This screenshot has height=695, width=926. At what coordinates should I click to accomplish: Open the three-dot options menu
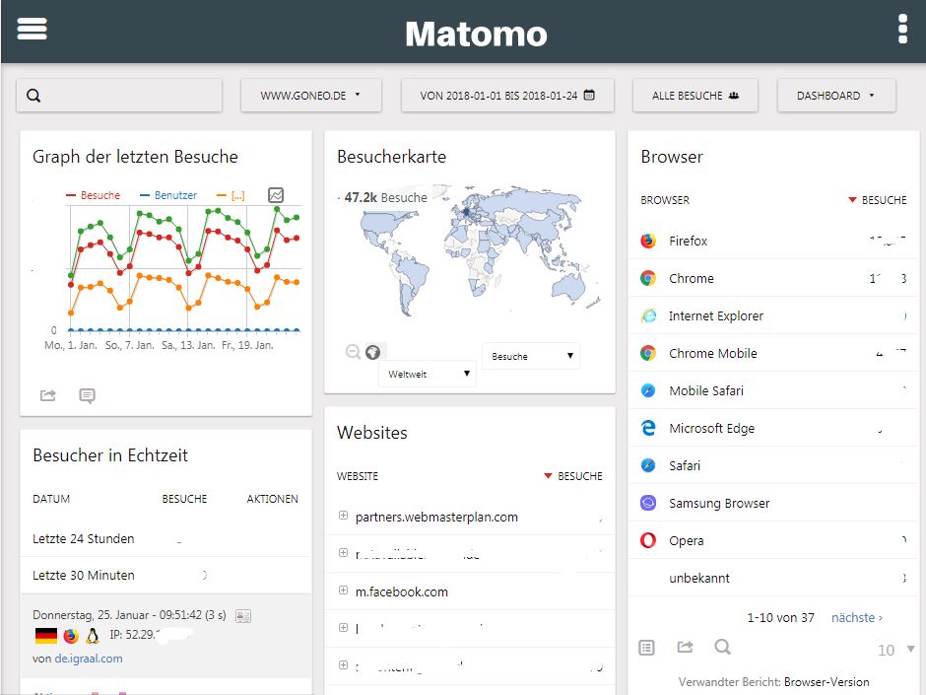tap(902, 29)
